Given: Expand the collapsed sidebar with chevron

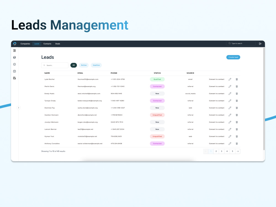Looking at the screenshot, I should [18, 108].
